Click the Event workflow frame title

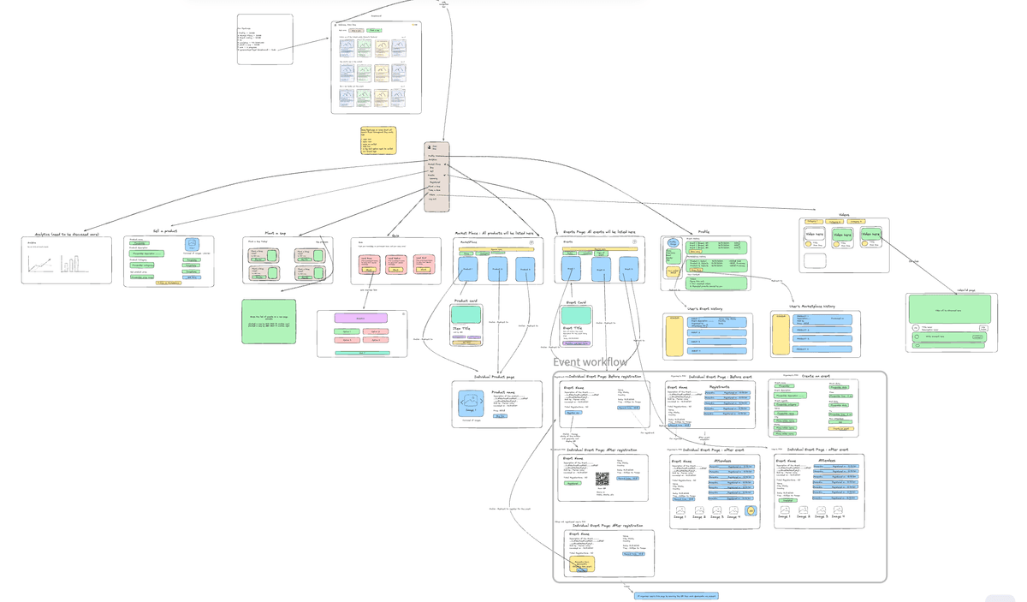(590, 363)
